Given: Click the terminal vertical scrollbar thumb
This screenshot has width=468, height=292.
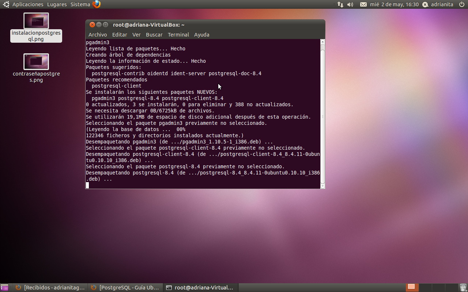Looking at the screenshot, I should [322, 116].
